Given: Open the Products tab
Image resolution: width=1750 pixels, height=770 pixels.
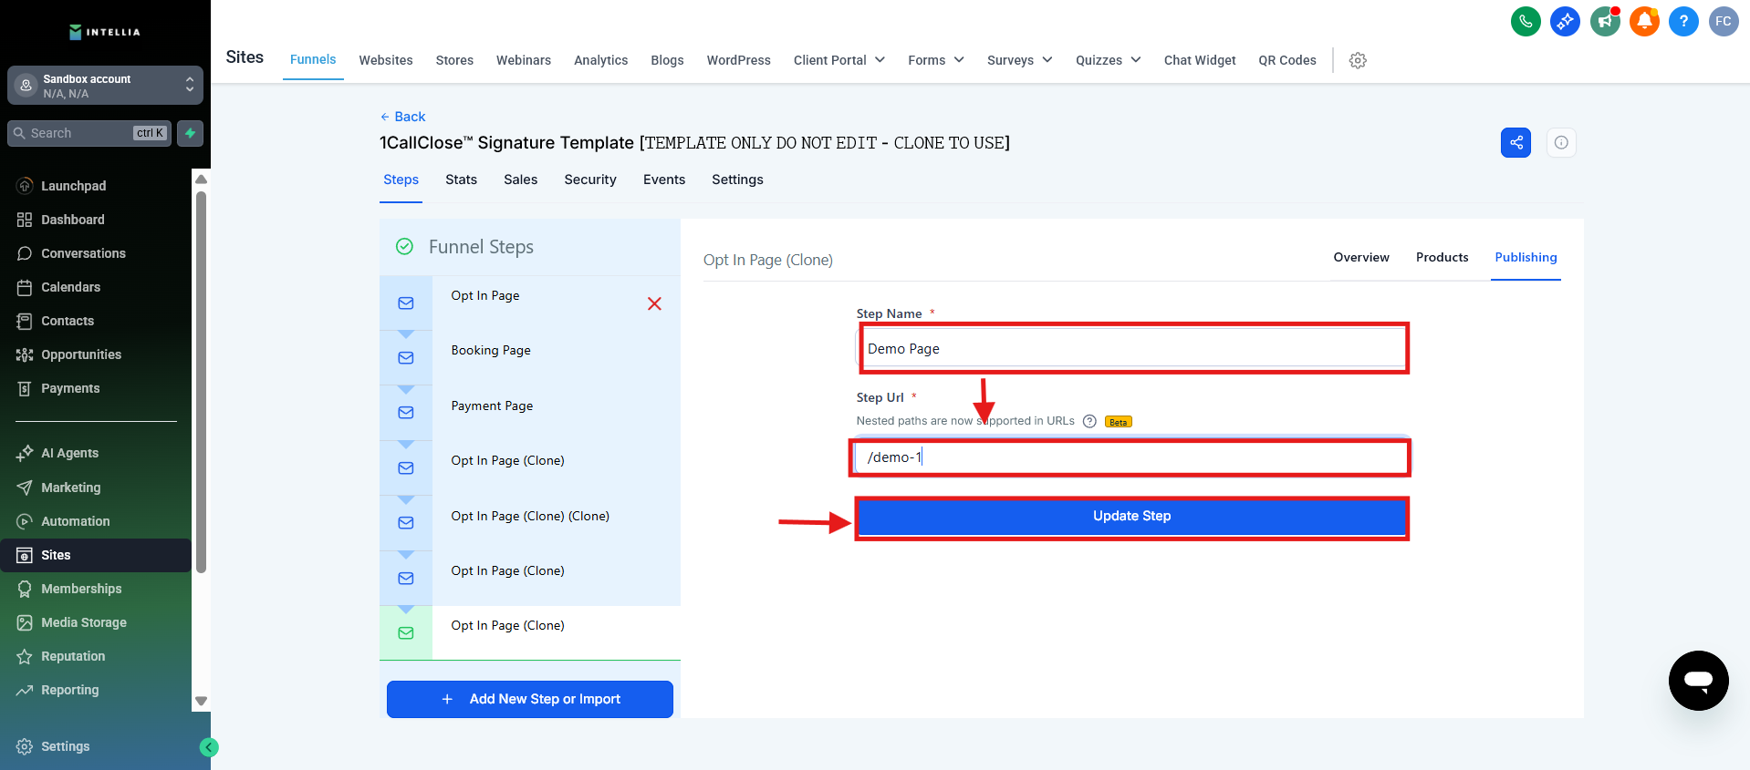Looking at the screenshot, I should click(1442, 258).
